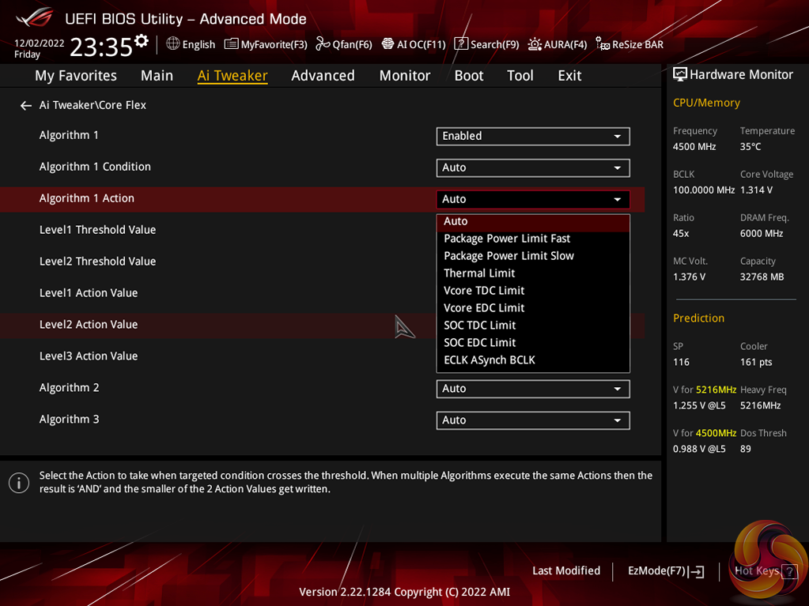Click the settings gear beside the clock
The width and height of the screenshot is (809, 606).
(142, 40)
